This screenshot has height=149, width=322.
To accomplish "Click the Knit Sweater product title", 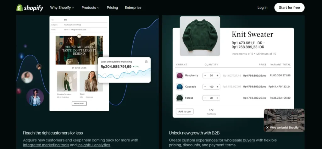I will 253,34.
